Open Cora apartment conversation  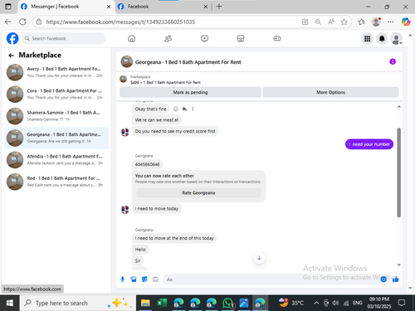pos(56,94)
